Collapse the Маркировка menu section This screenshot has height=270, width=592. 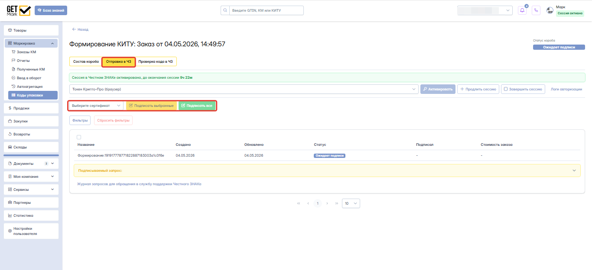click(x=52, y=43)
